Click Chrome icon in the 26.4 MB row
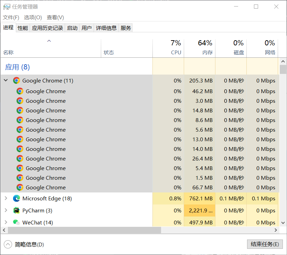This screenshot has height=255, width=287. [20, 158]
